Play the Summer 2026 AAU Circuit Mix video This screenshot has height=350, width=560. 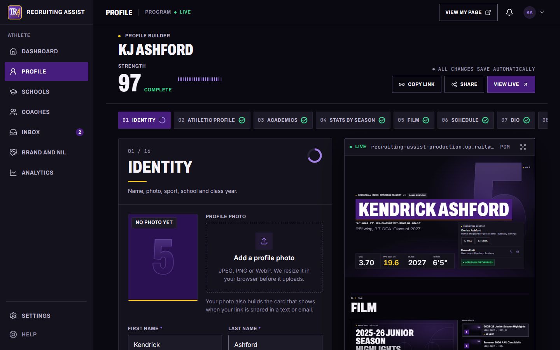tap(467, 345)
